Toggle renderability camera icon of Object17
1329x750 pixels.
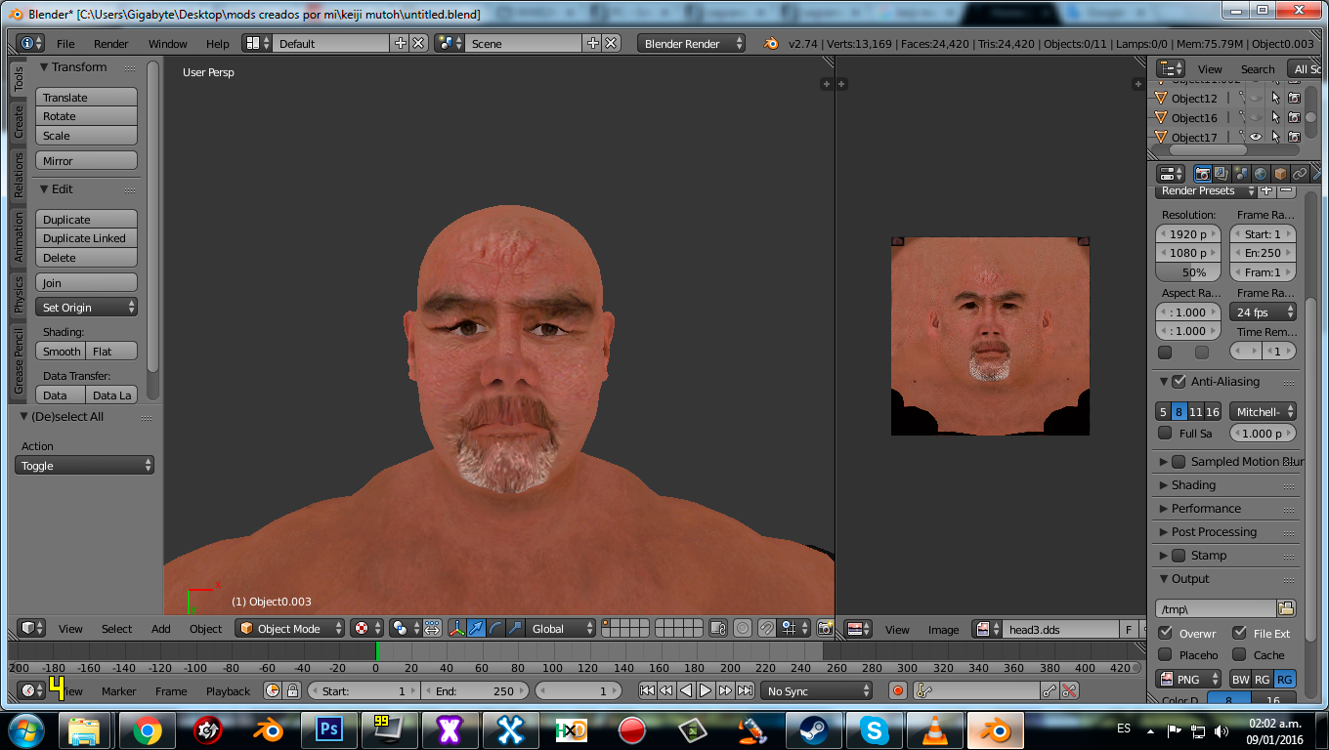coord(1294,137)
